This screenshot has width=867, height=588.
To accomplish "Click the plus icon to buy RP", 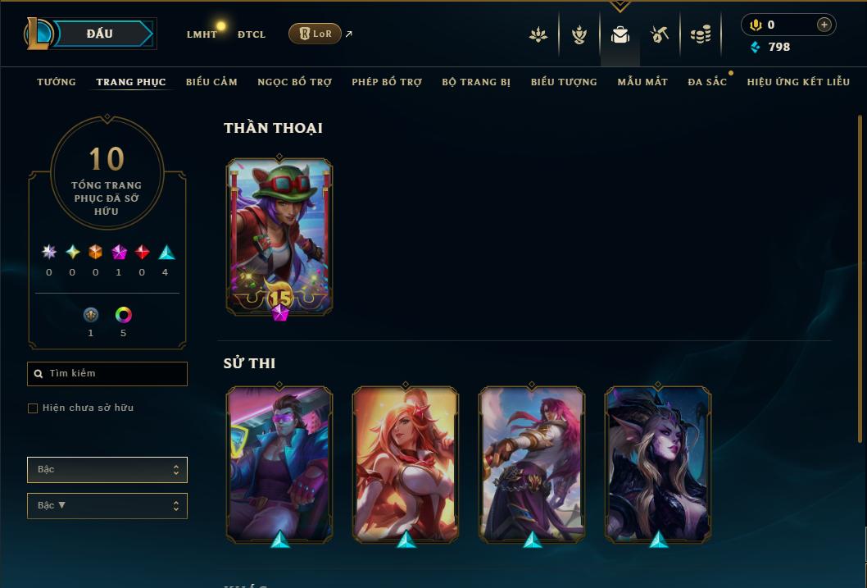I will tap(824, 25).
